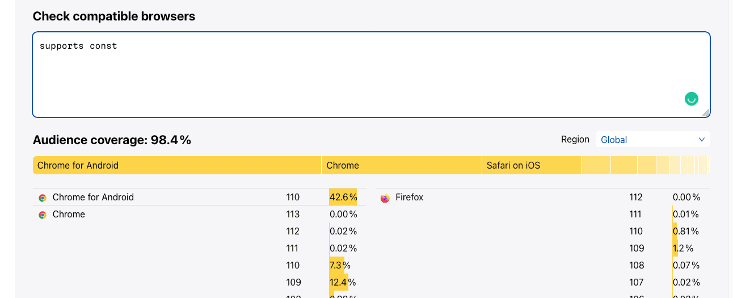Select the Safari on iOS bar segment
Viewport: 733px width, 298px height.
pos(532,165)
